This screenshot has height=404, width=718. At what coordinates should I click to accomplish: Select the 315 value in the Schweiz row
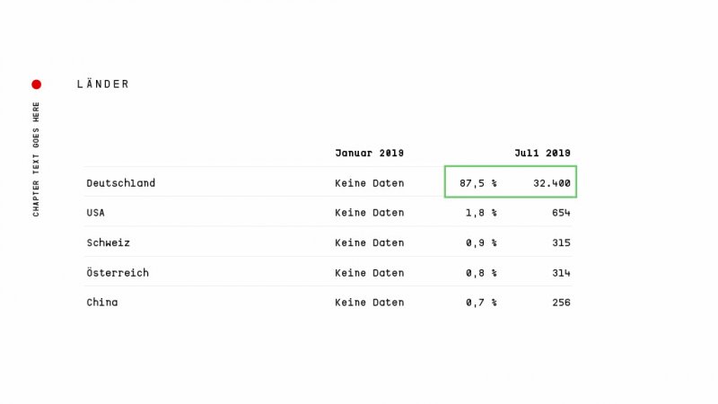click(x=561, y=242)
